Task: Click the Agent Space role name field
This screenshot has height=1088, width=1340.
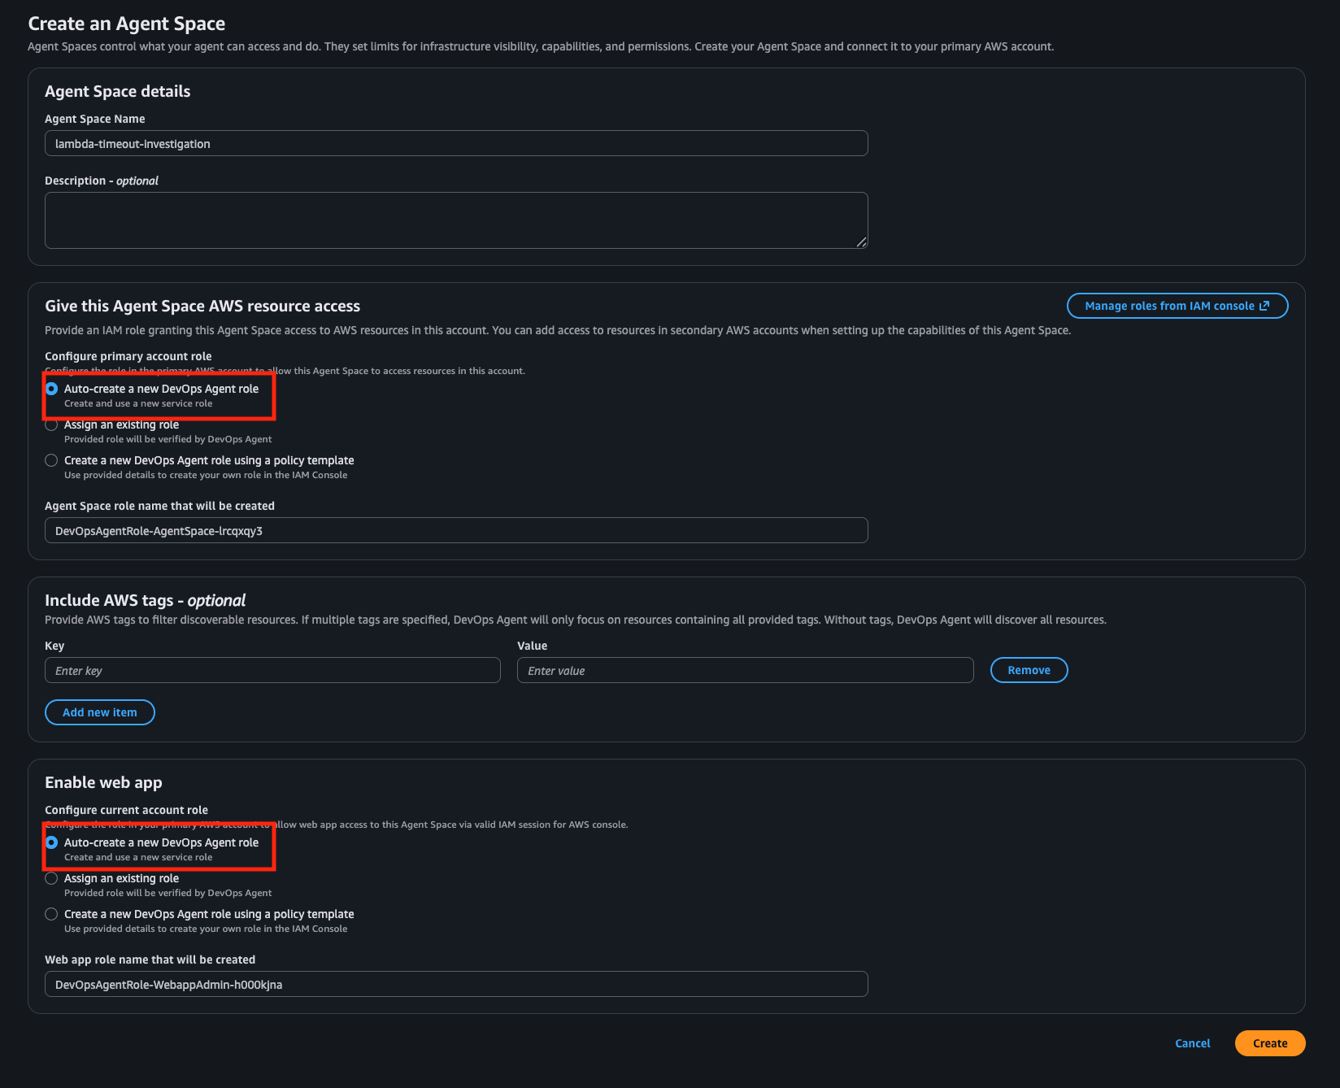Action: tap(455, 531)
